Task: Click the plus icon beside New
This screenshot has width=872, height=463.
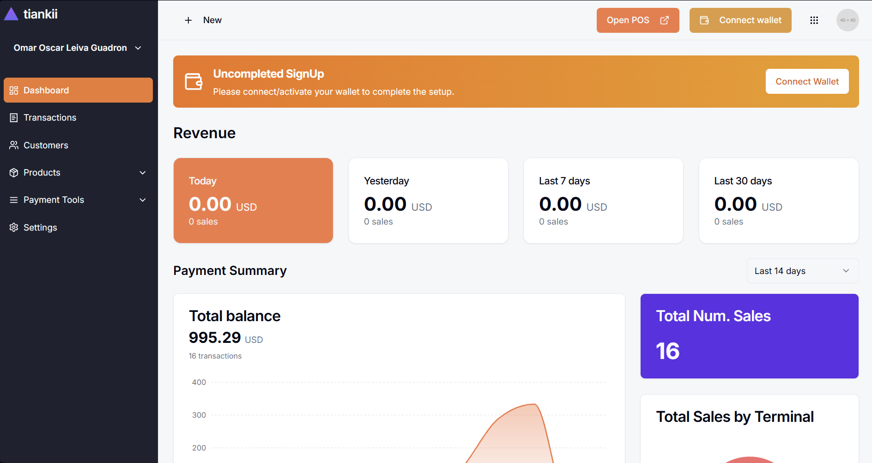Action: 188,20
